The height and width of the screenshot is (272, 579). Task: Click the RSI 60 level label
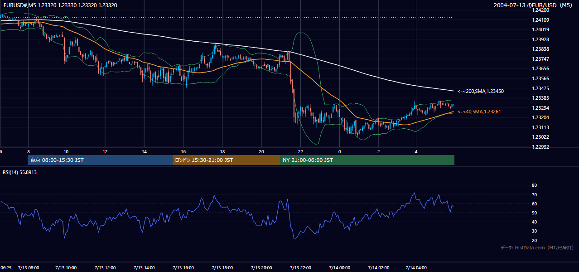534,204
